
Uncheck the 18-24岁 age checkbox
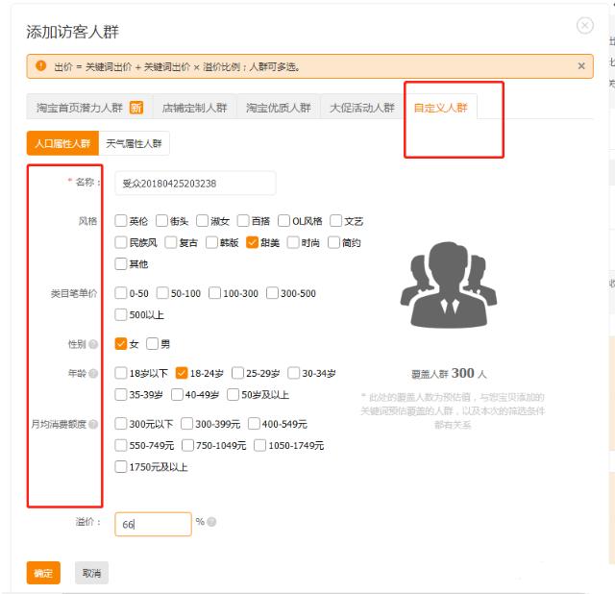click(x=182, y=373)
